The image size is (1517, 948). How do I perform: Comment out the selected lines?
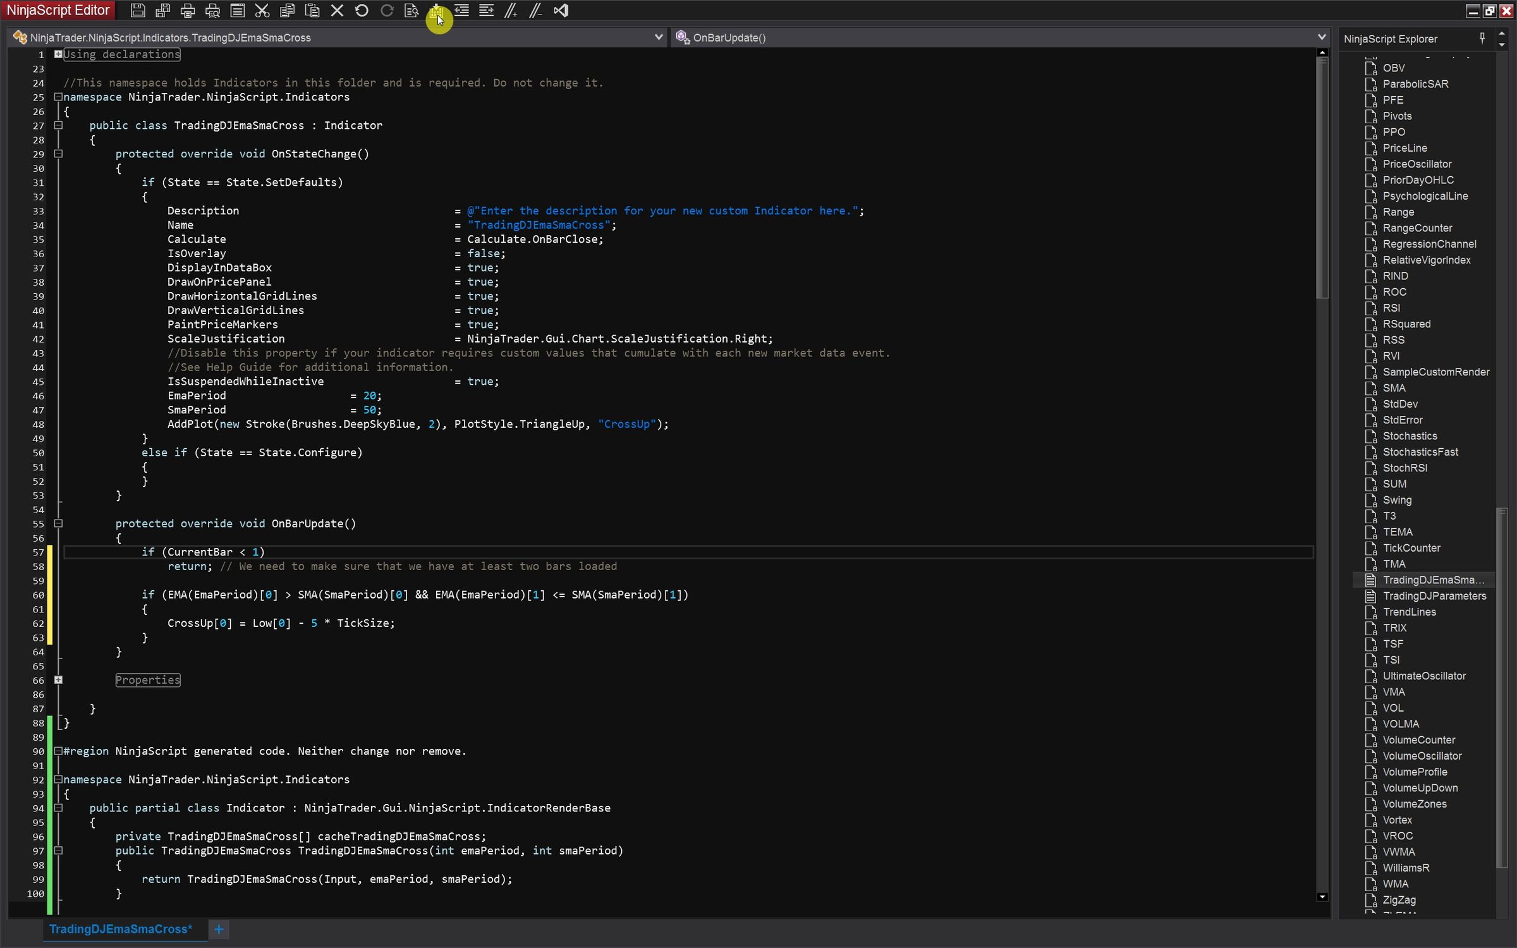pyautogui.click(x=511, y=10)
